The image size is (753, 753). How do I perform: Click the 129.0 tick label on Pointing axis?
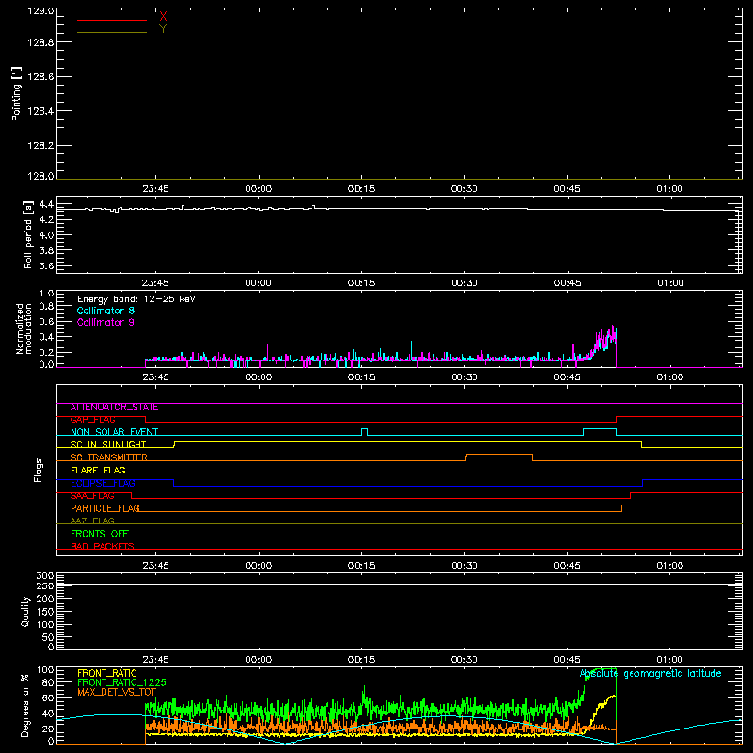40,10
